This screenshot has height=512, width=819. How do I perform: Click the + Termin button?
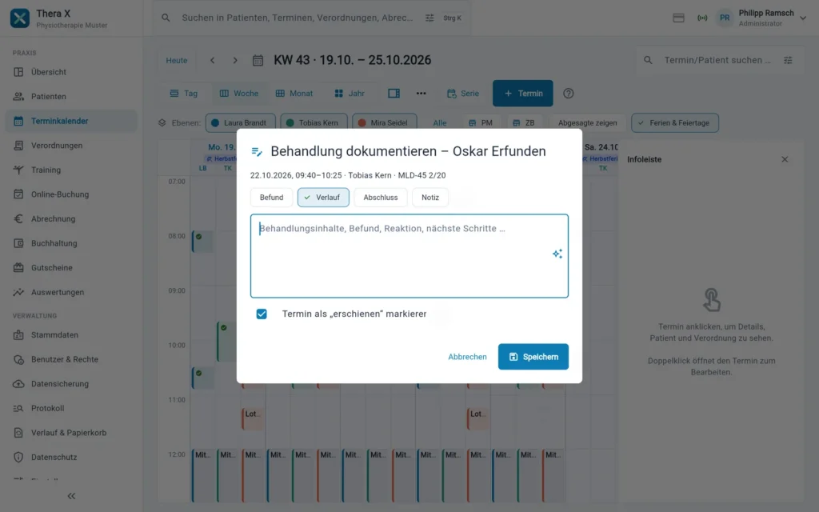[523, 94]
